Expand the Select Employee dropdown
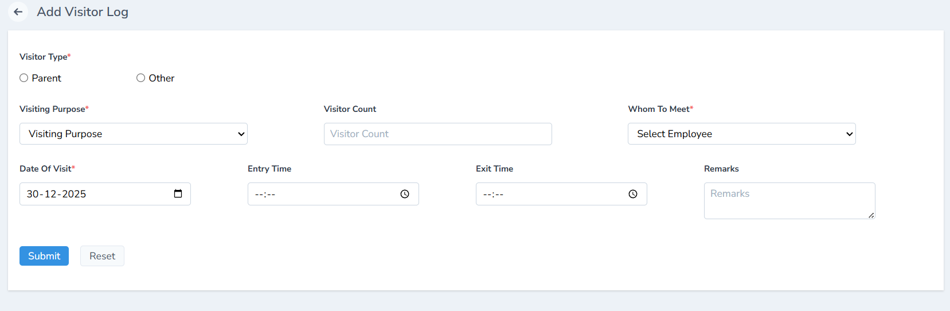The width and height of the screenshot is (950, 311). tap(741, 134)
